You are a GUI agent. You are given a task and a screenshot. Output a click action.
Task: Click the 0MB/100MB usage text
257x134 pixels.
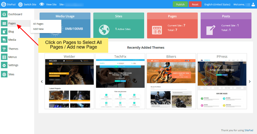click(74, 29)
